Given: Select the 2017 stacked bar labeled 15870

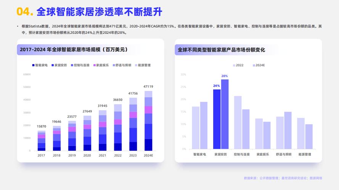Looking at the screenshot, I should click(42, 141).
